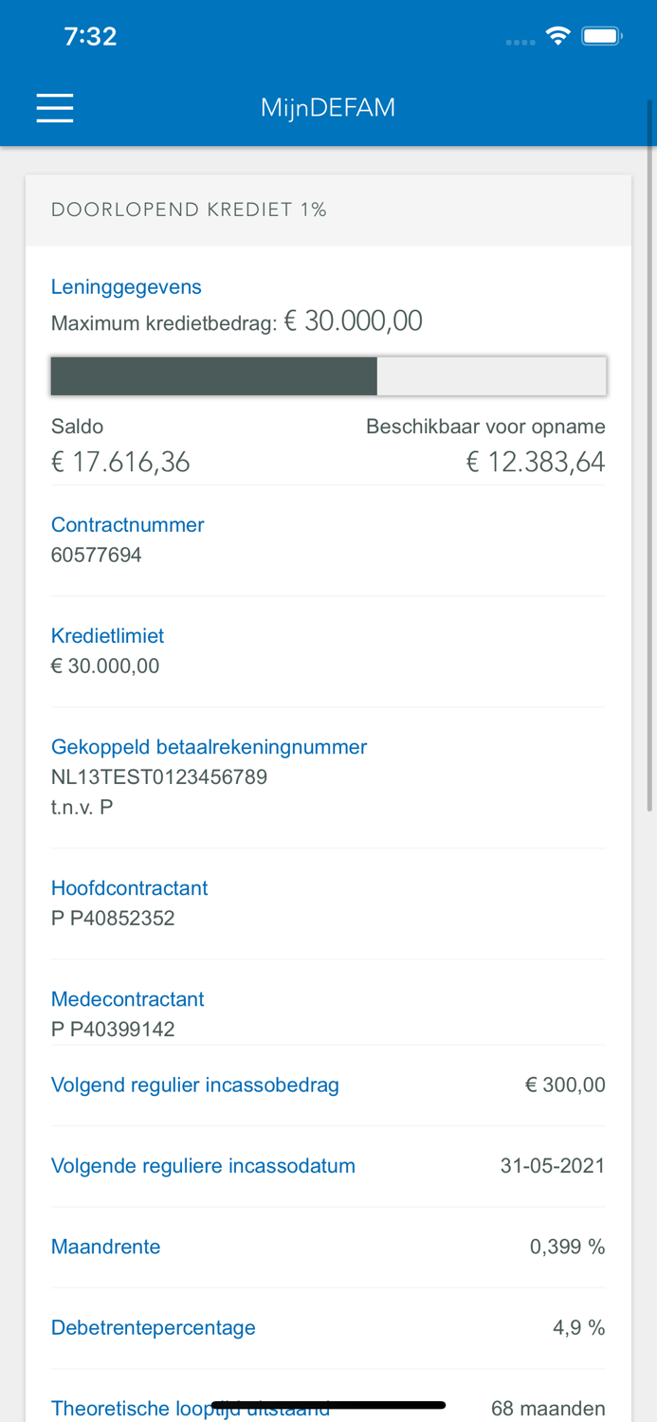The height and width of the screenshot is (1422, 657).
Task: Open the Kredietlimiet details
Action: [x=106, y=635]
